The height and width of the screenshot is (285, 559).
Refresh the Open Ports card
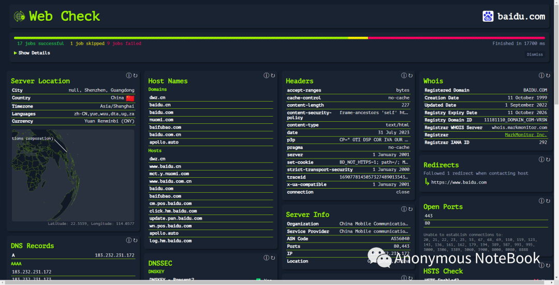pyautogui.click(x=548, y=201)
